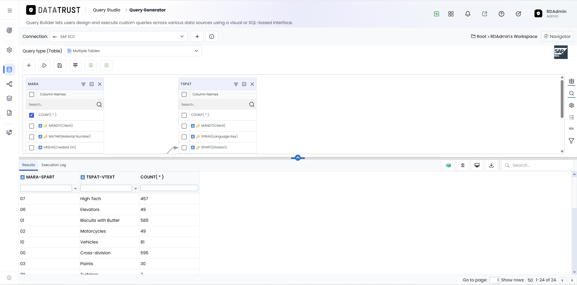Close the TSPAT table panel

coord(252,84)
